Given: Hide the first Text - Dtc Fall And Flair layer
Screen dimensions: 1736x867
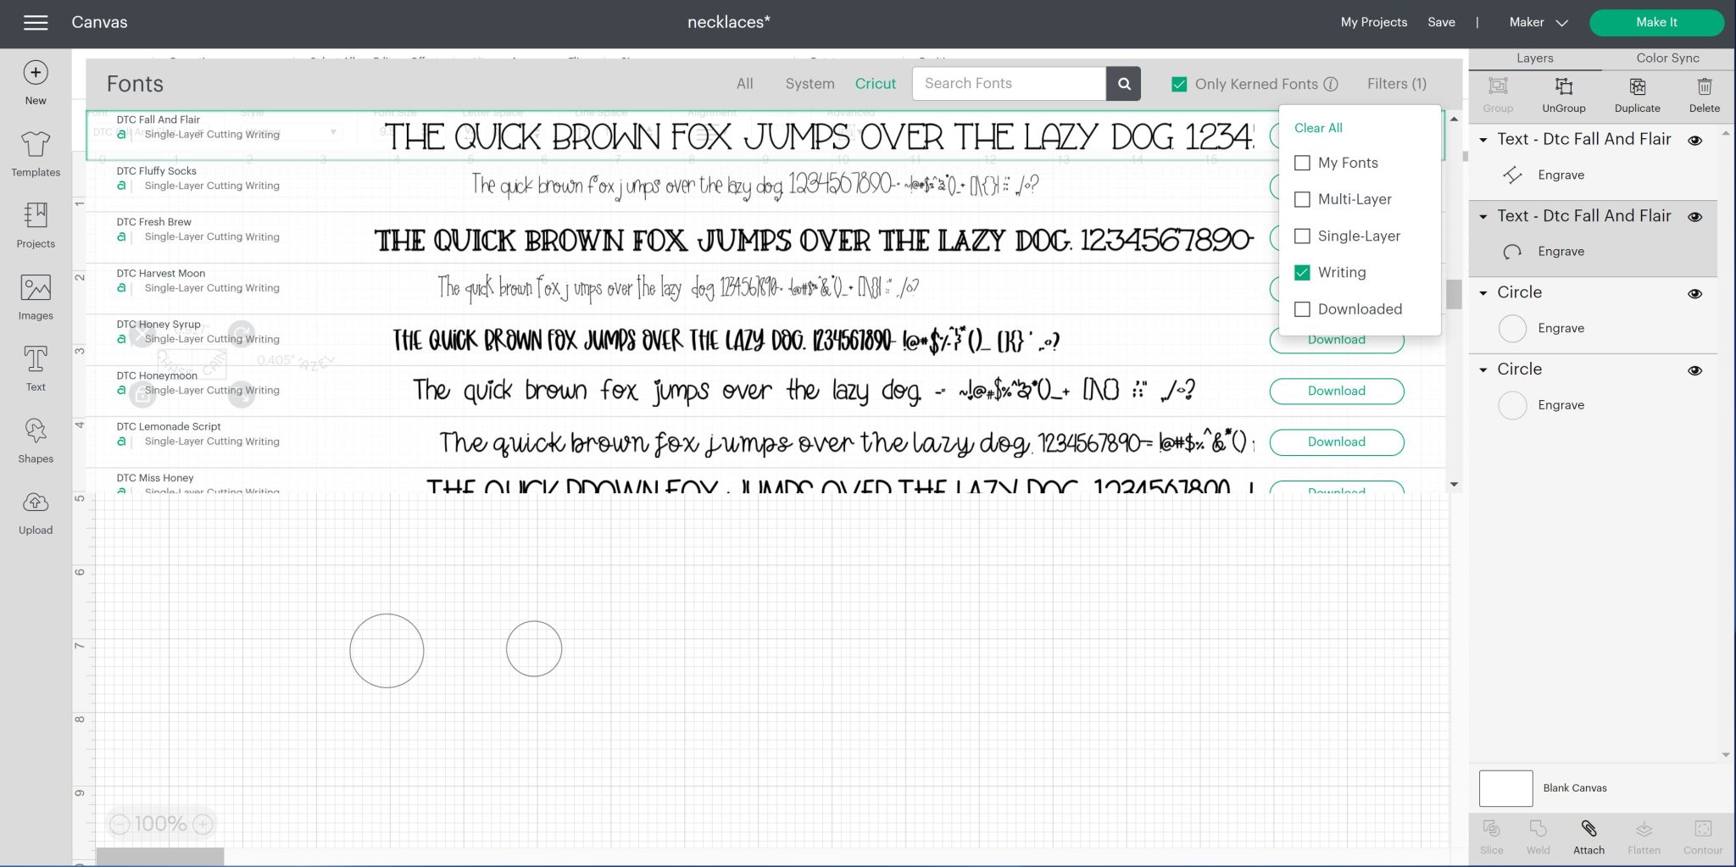Looking at the screenshot, I should point(1695,141).
